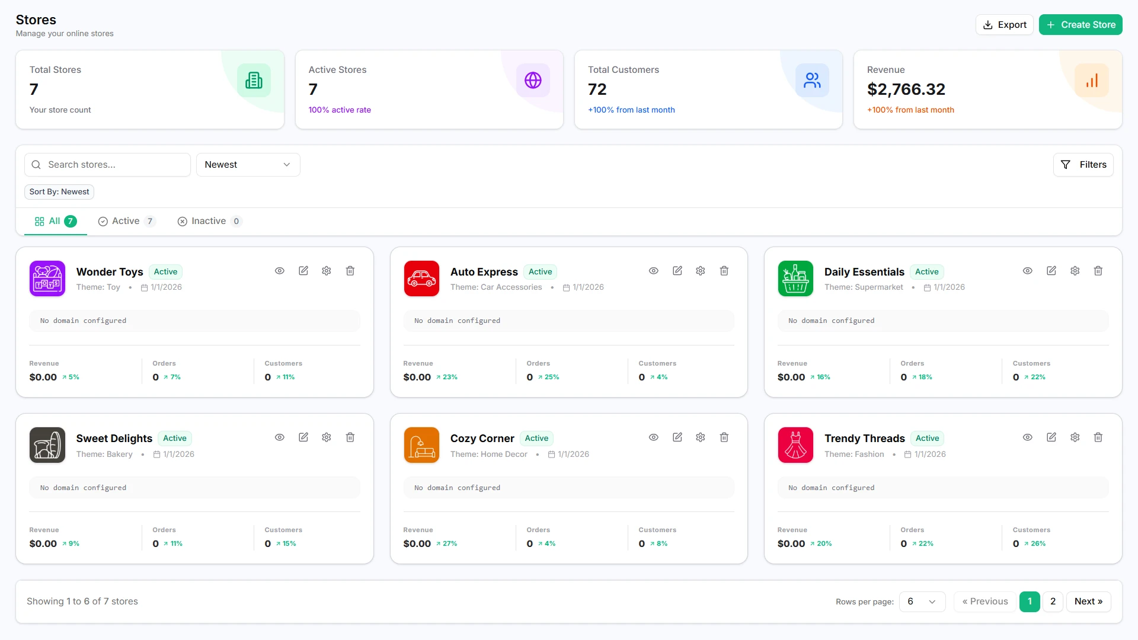
Task: Open settings for Trendy Threads
Action: (1075, 437)
